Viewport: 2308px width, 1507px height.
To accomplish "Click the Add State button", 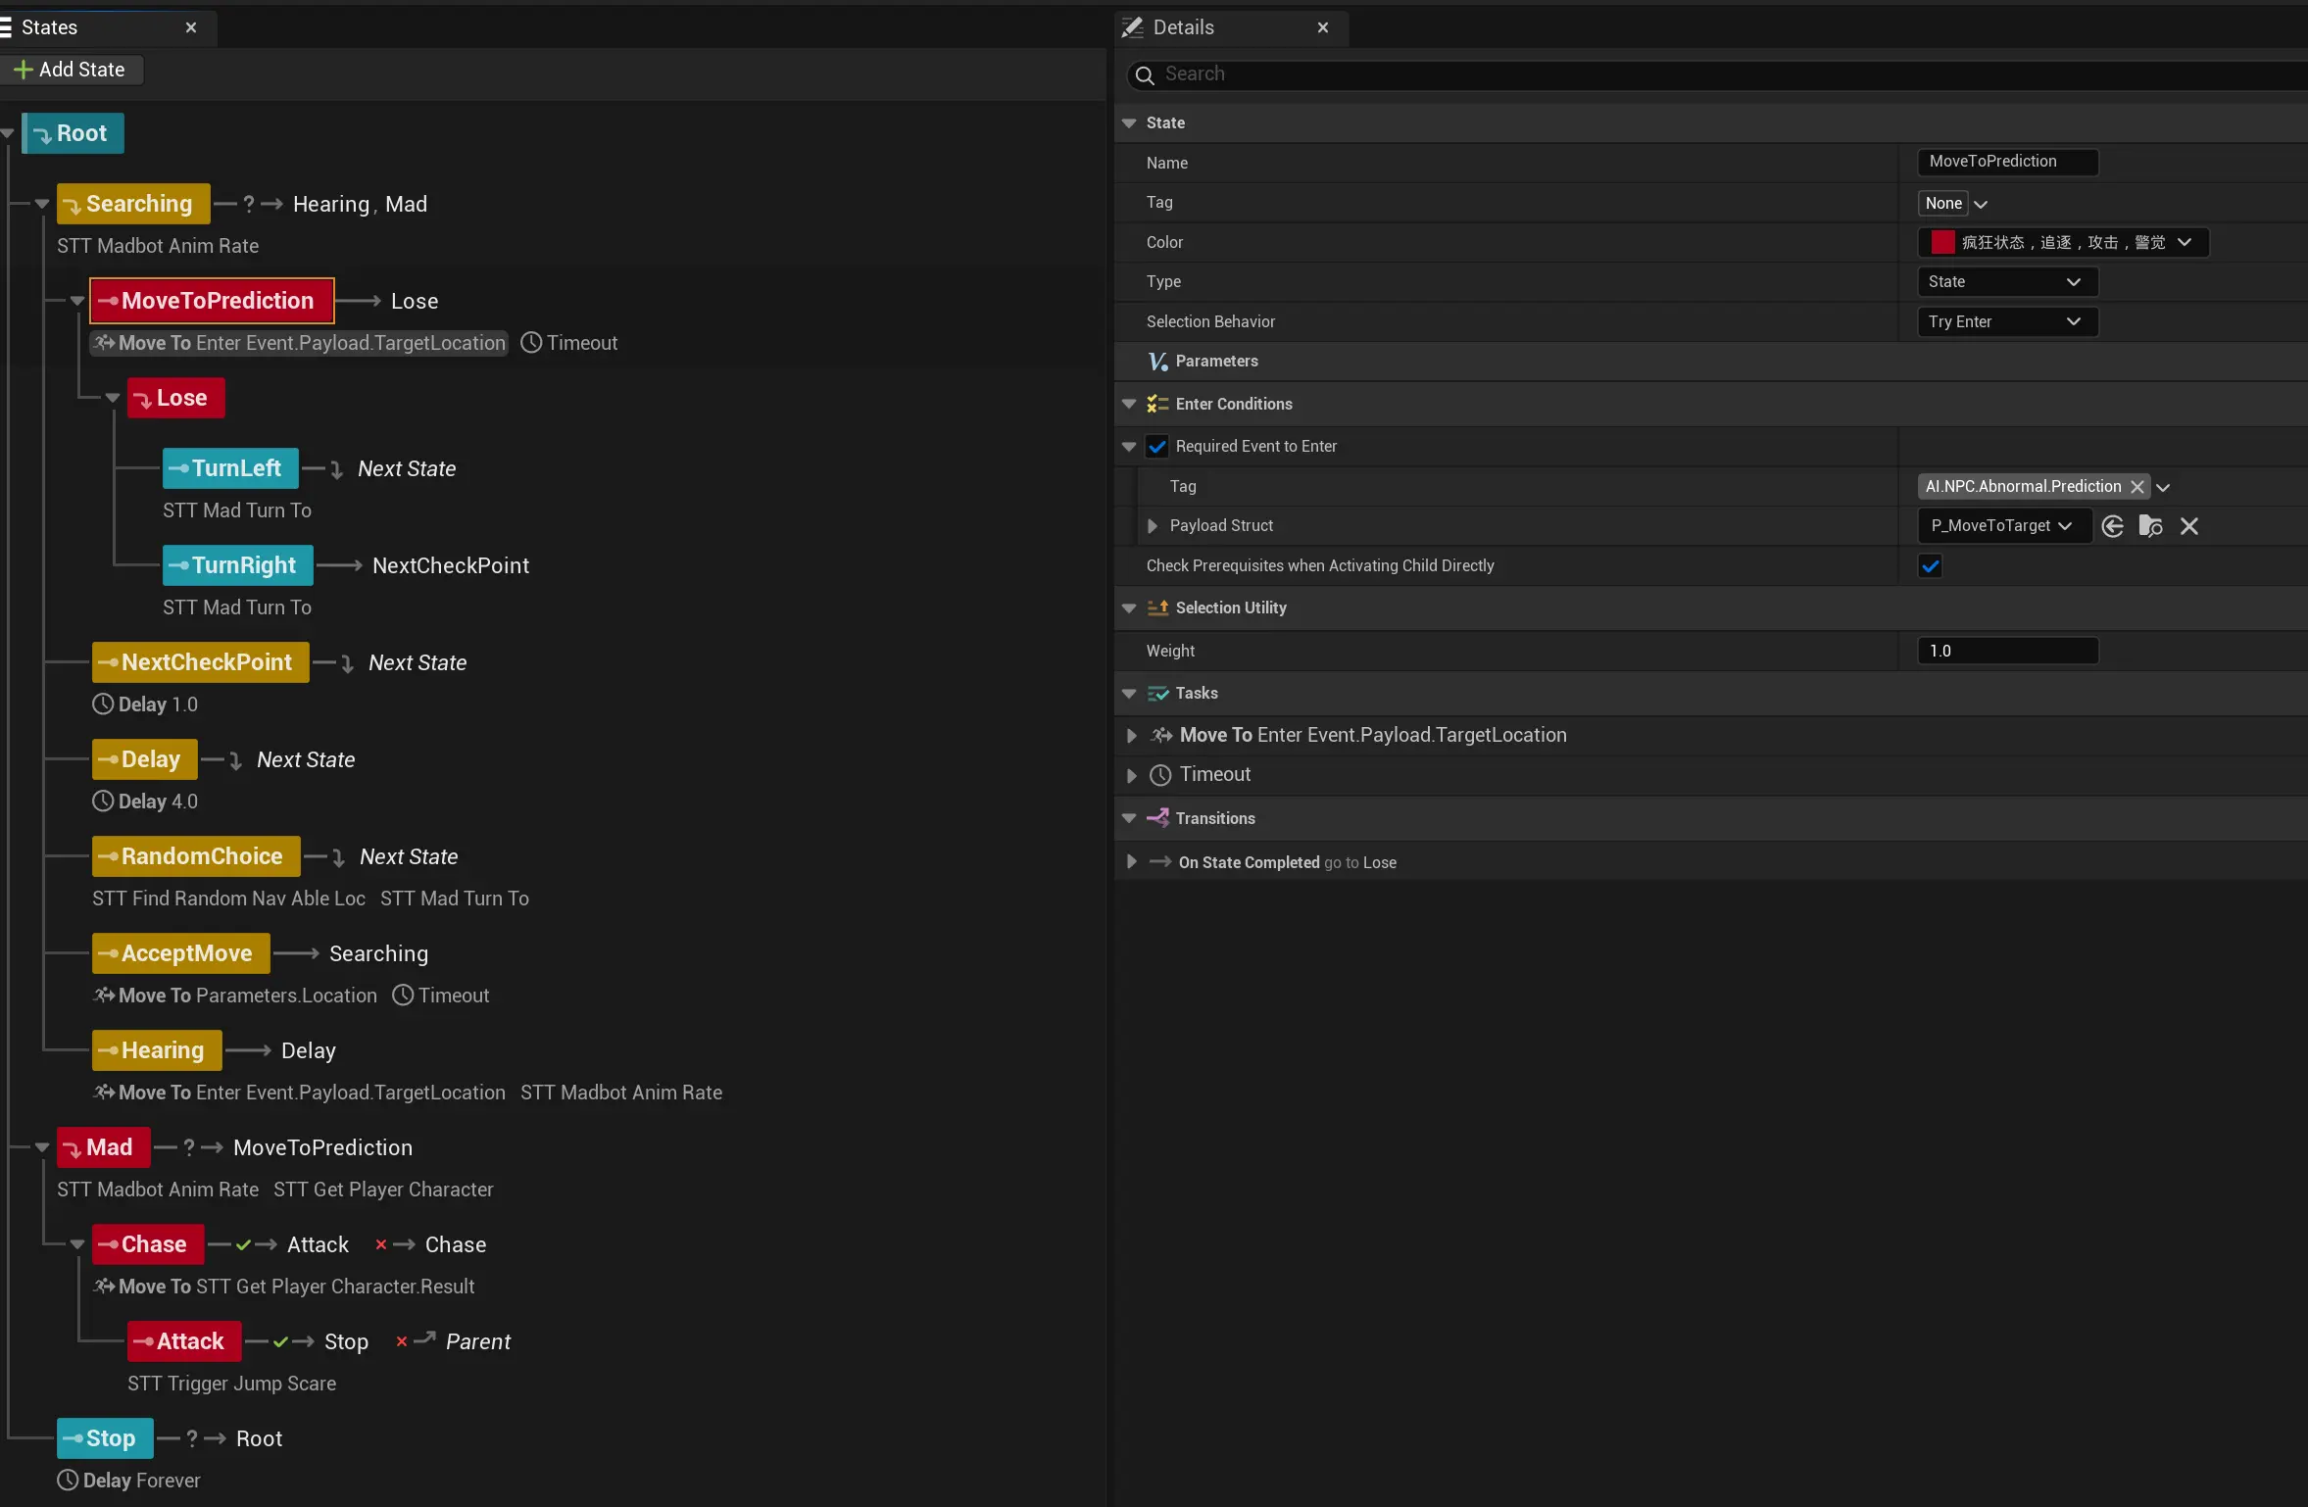I will [71, 70].
